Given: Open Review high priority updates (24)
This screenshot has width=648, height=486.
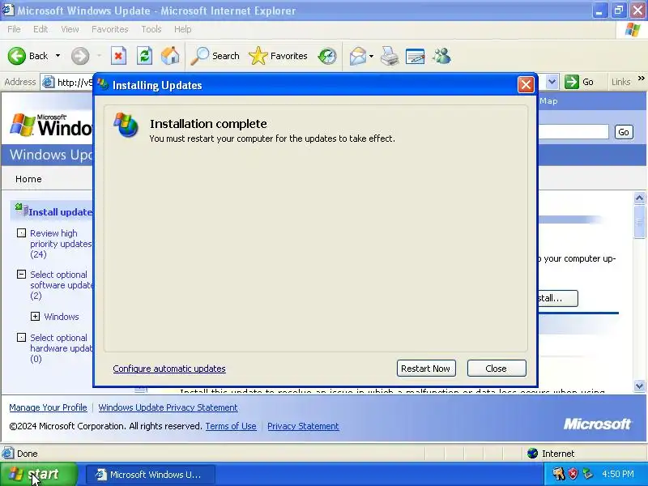Looking at the screenshot, I should (x=61, y=244).
